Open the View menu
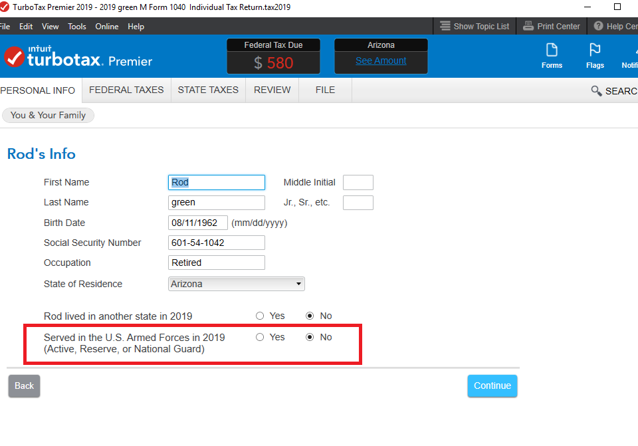The image size is (638, 446). (50, 27)
